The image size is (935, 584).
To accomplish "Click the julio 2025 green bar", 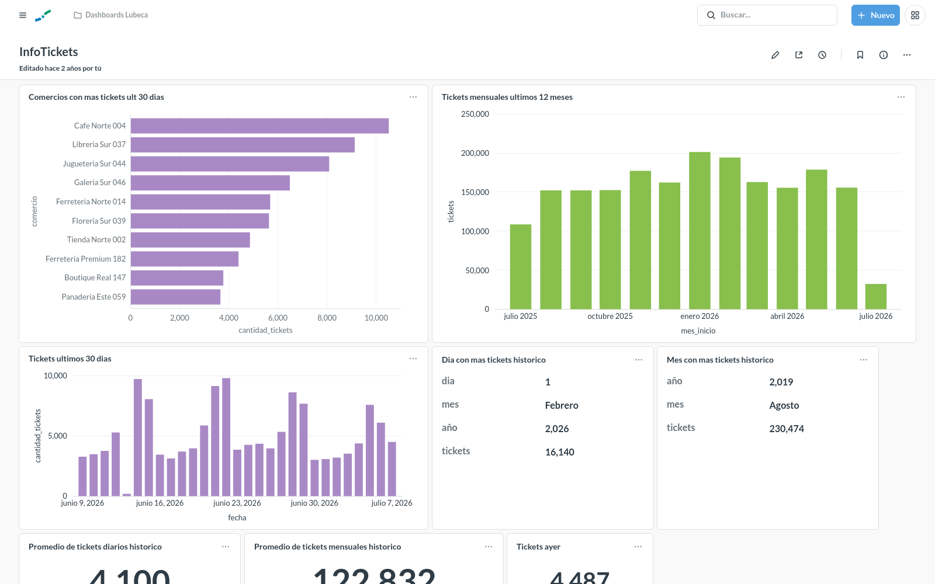I will [x=521, y=267].
